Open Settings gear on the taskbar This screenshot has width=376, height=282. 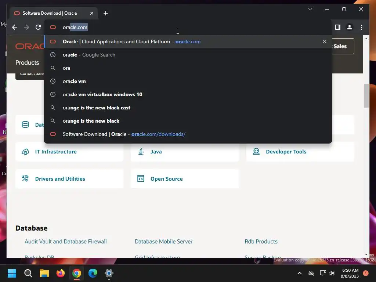coord(109,273)
